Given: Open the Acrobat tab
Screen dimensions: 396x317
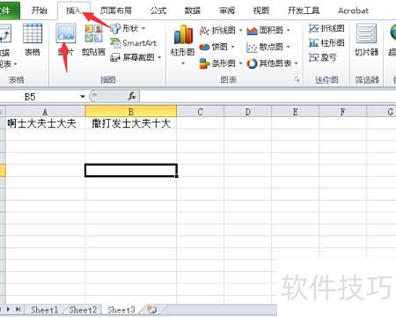Looking at the screenshot, I should (x=353, y=11).
